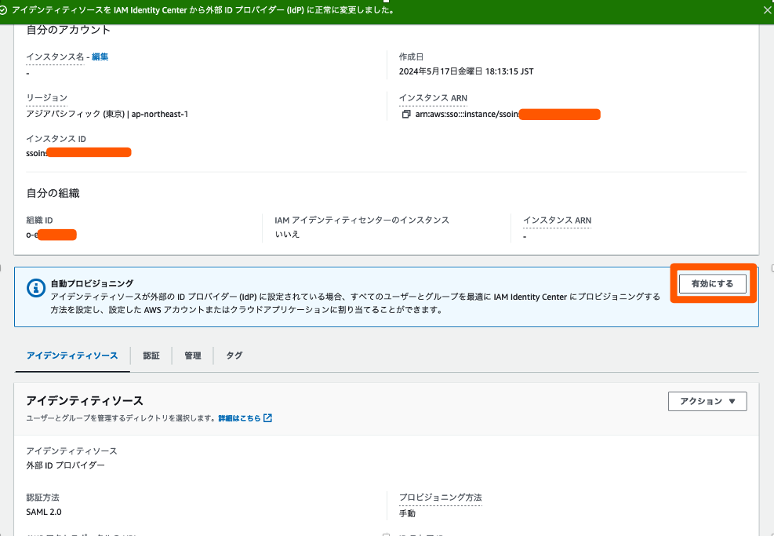The image size is (774, 536).
Task: Click the インスタンス ARN label under 自分のアカウント
Action: click(x=433, y=98)
